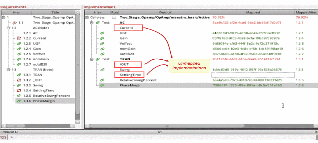This screenshot has width=318, height=143.
Task: Click the broken-link icon beside requirement 1.1
Action: [14, 22]
